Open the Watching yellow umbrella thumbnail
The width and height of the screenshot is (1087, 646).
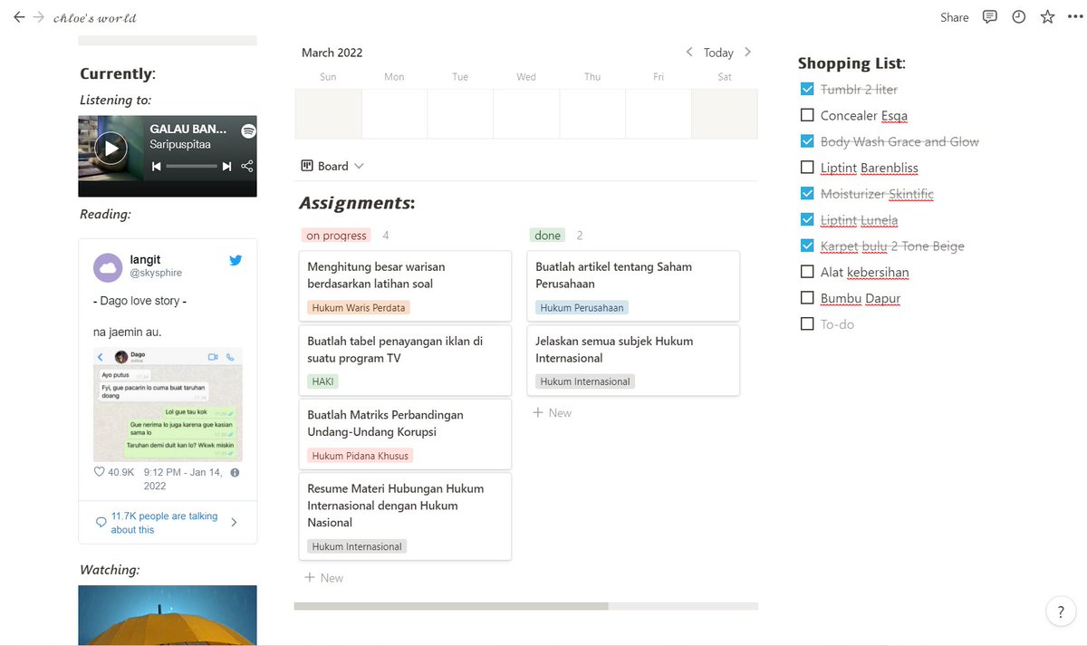pos(168,615)
